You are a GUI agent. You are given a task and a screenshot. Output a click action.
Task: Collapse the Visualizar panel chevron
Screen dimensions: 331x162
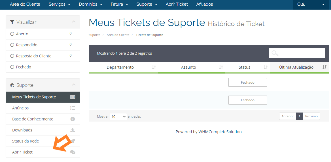[x=74, y=21]
